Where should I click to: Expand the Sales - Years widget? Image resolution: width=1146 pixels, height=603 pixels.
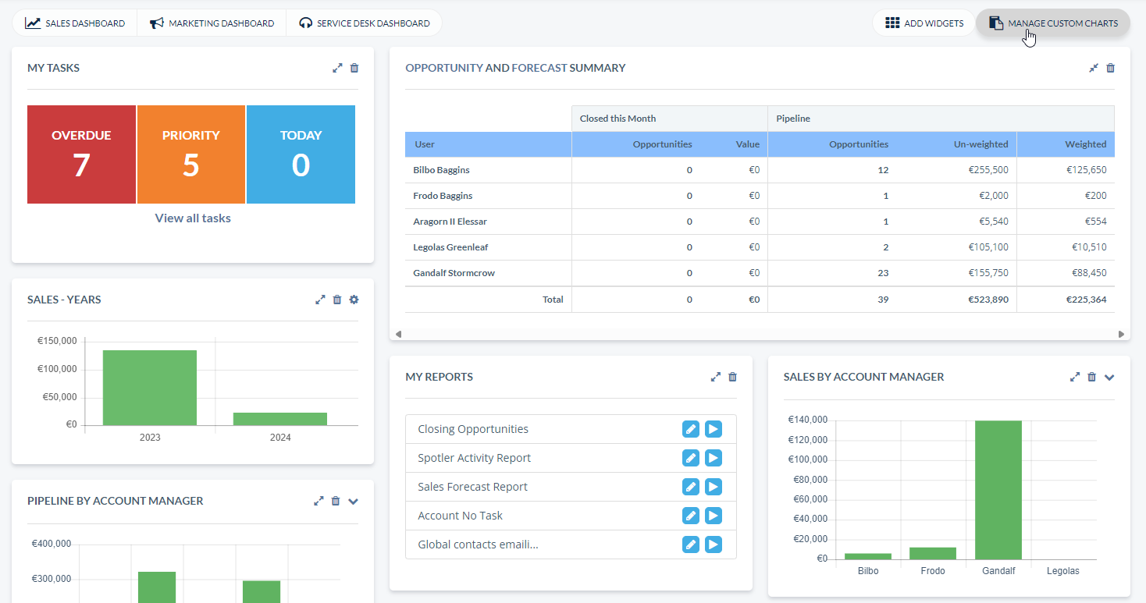click(x=320, y=300)
